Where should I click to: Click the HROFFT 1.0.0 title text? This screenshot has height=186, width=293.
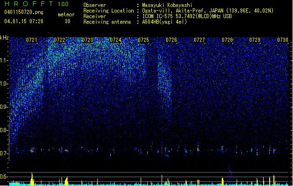(37, 4)
